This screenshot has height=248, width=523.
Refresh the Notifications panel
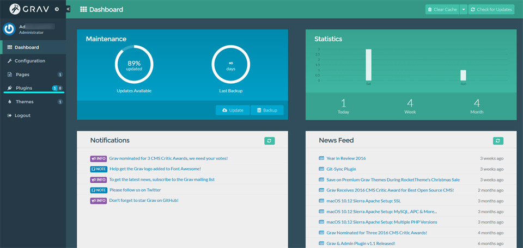[270, 141]
